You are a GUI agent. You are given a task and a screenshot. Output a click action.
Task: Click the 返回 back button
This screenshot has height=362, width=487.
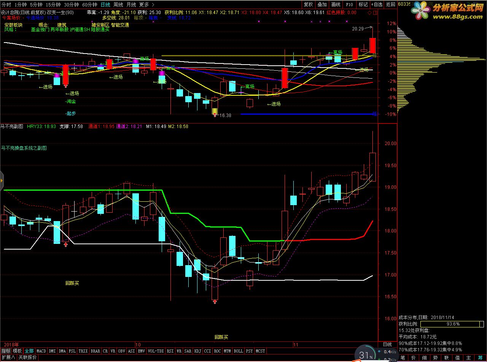[390, 5]
